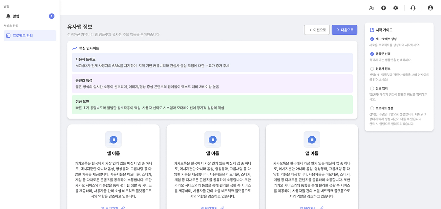Viewport: 441px width, 209px height.
Task: Click the forward chevron on 다음으로 button
Action: point(338,30)
